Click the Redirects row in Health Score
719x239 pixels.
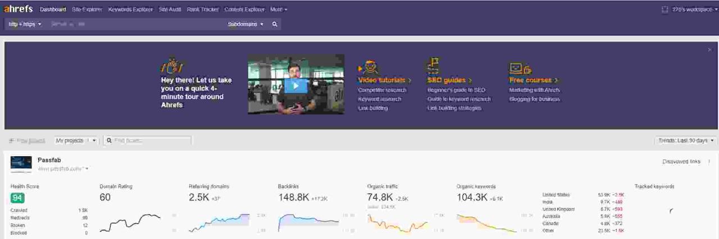[49, 218]
